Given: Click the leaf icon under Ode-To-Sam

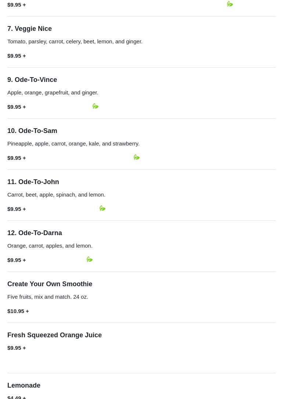Looking at the screenshot, I should [x=137, y=157].
